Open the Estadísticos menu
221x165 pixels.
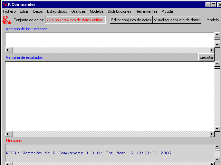57,11
